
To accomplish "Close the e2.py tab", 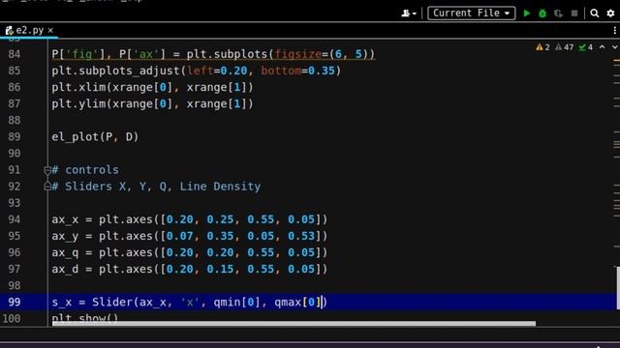I will [x=50, y=30].
